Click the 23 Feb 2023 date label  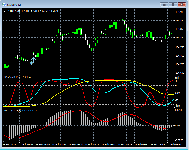[10, 144]
